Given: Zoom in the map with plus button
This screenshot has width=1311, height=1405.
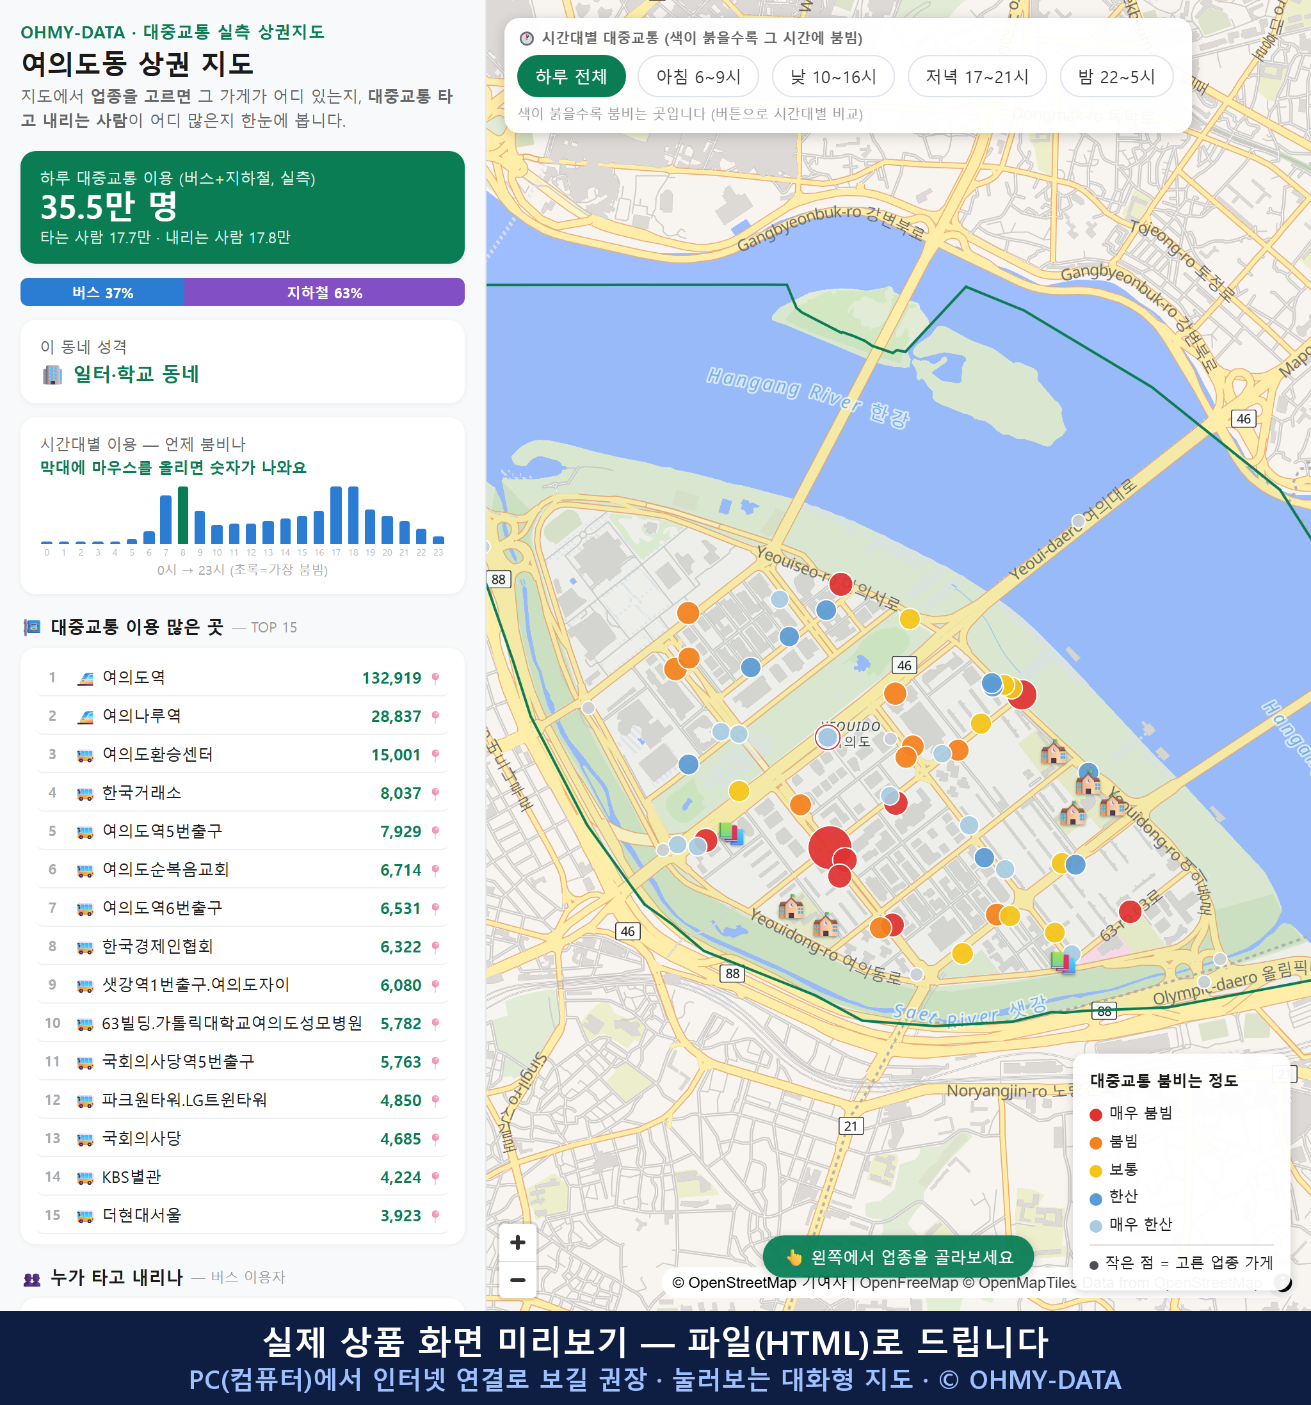Looking at the screenshot, I should click(x=517, y=1242).
